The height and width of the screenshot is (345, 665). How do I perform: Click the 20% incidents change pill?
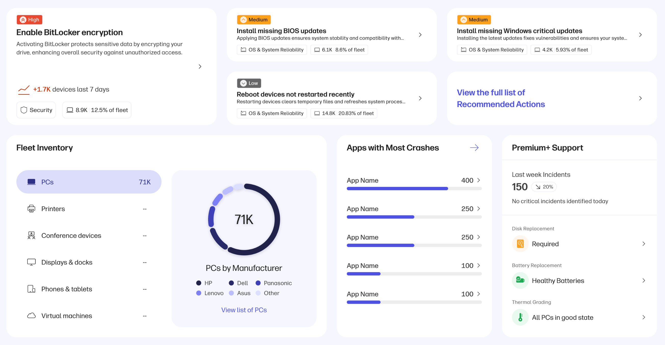[544, 187]
